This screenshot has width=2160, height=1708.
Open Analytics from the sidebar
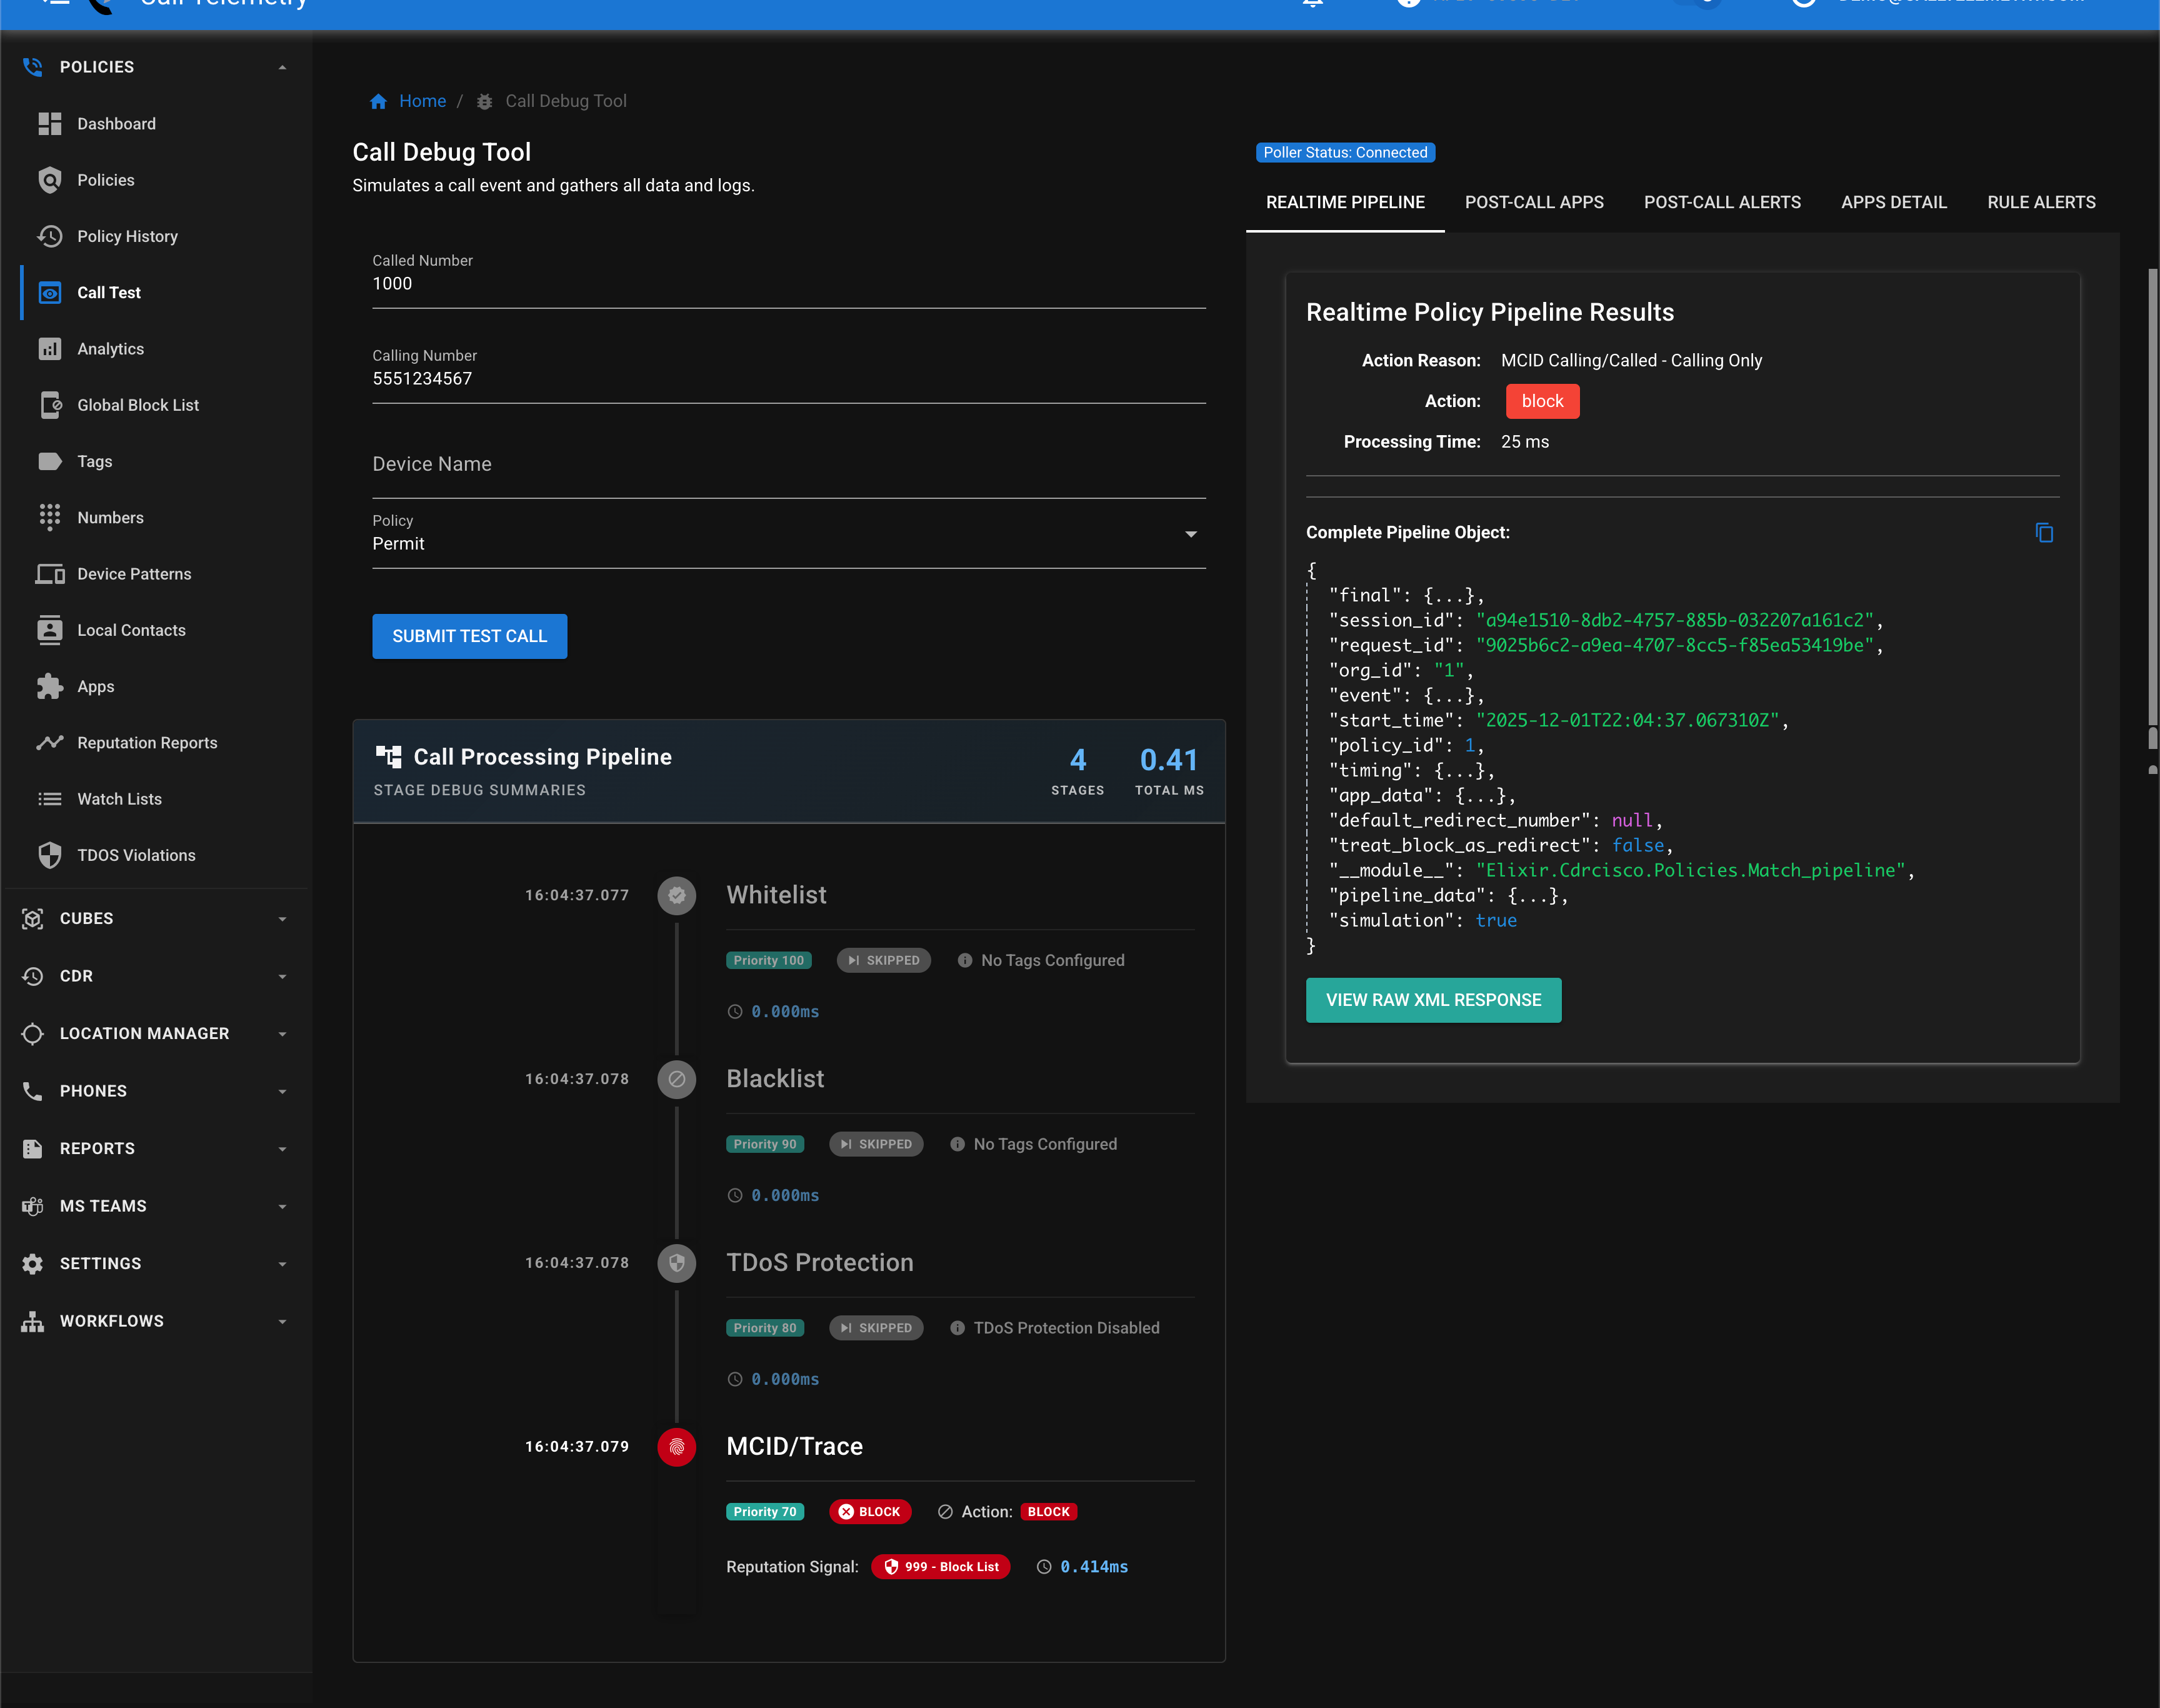tap(155, 349)
